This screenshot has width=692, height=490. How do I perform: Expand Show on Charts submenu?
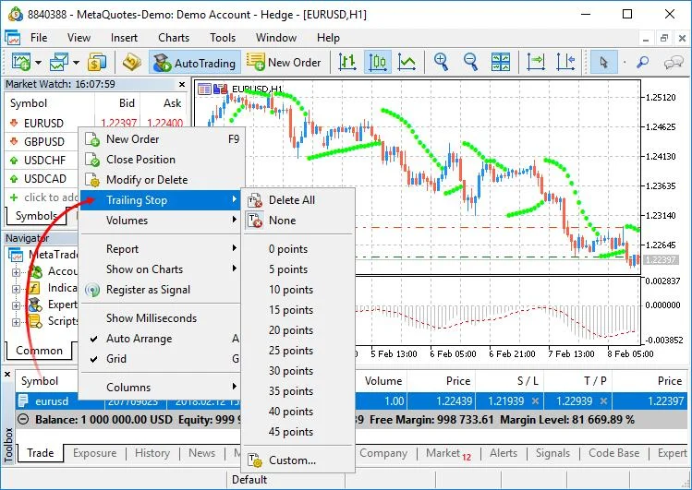tap(161, 269)
